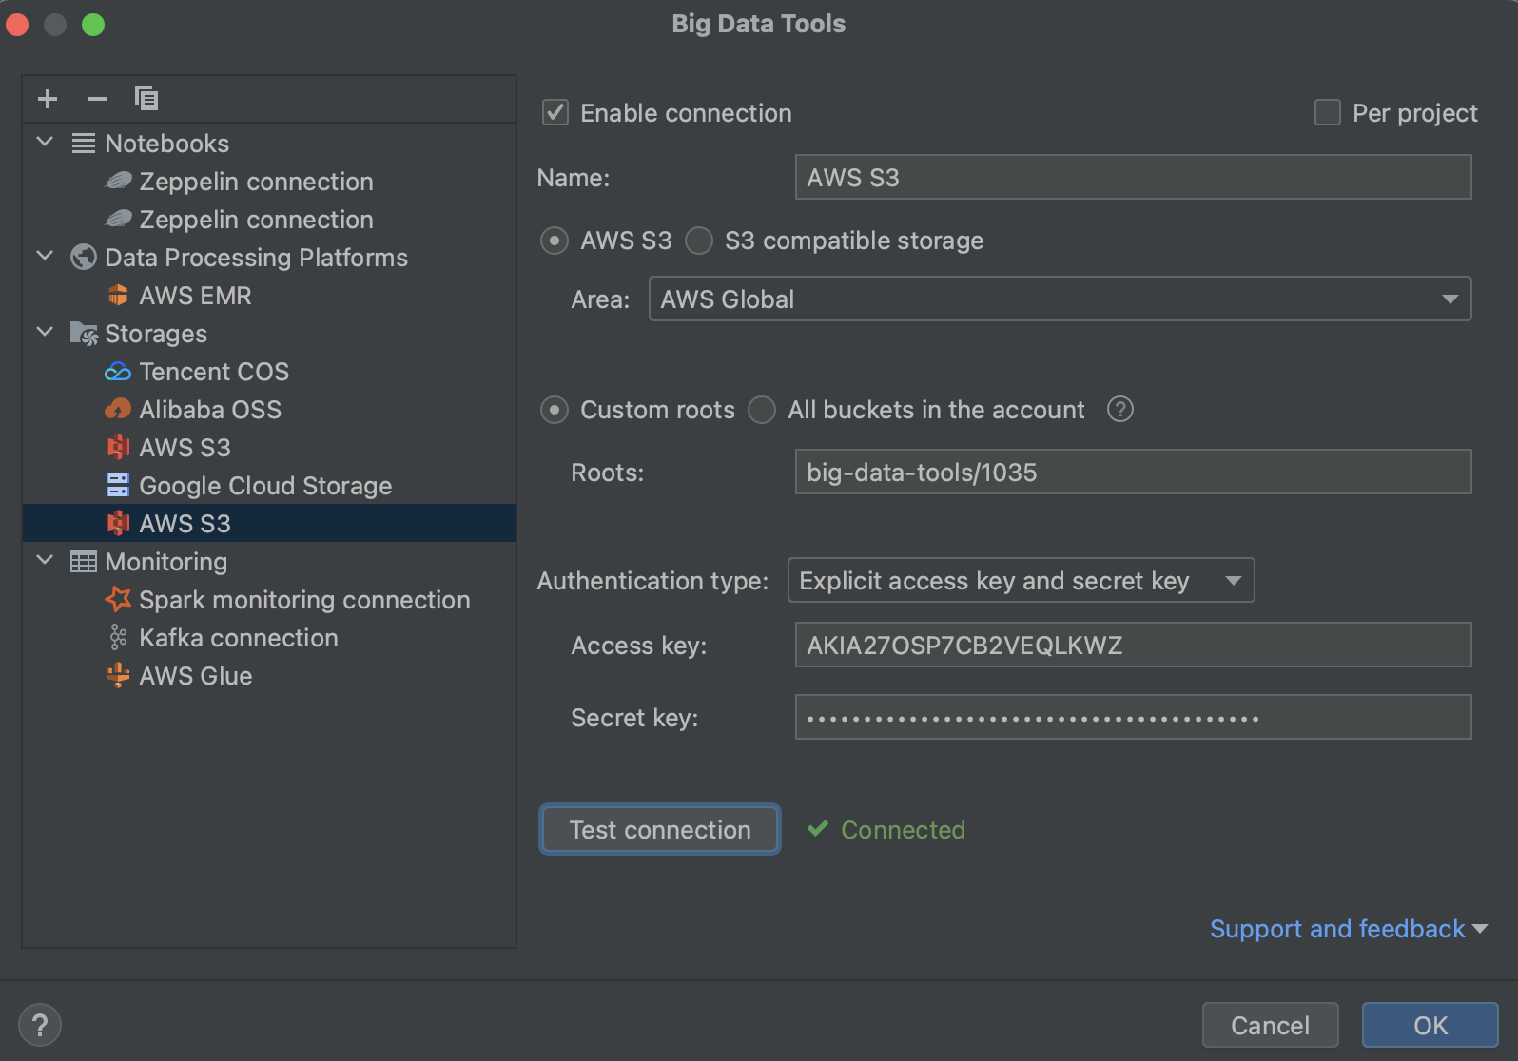The image size is (1518, 1061).
Task: Click the Kafka connection icon
Action: pos(118,638)
